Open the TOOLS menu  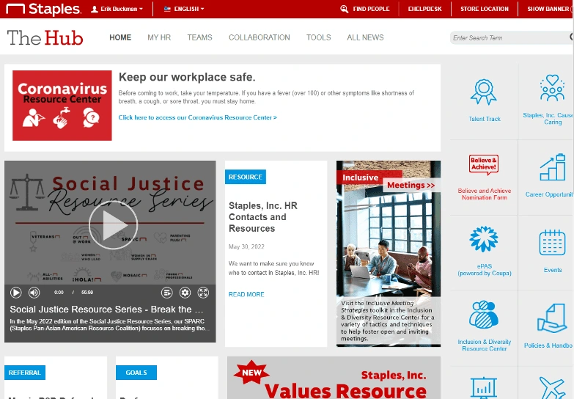318,37
